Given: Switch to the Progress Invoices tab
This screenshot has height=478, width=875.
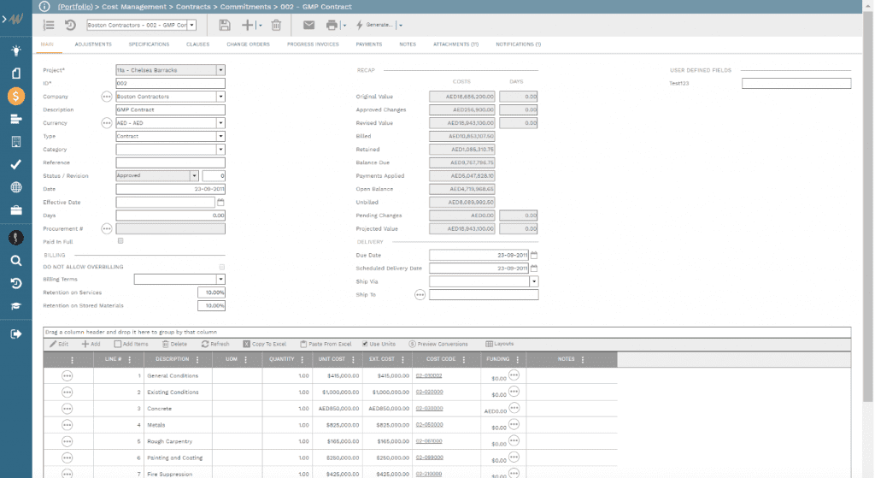Looking at the screenshot, I should 313,44.
